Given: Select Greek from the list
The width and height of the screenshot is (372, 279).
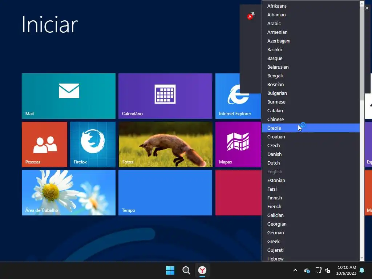Looking at the screenshot, I should coord(311,241).
